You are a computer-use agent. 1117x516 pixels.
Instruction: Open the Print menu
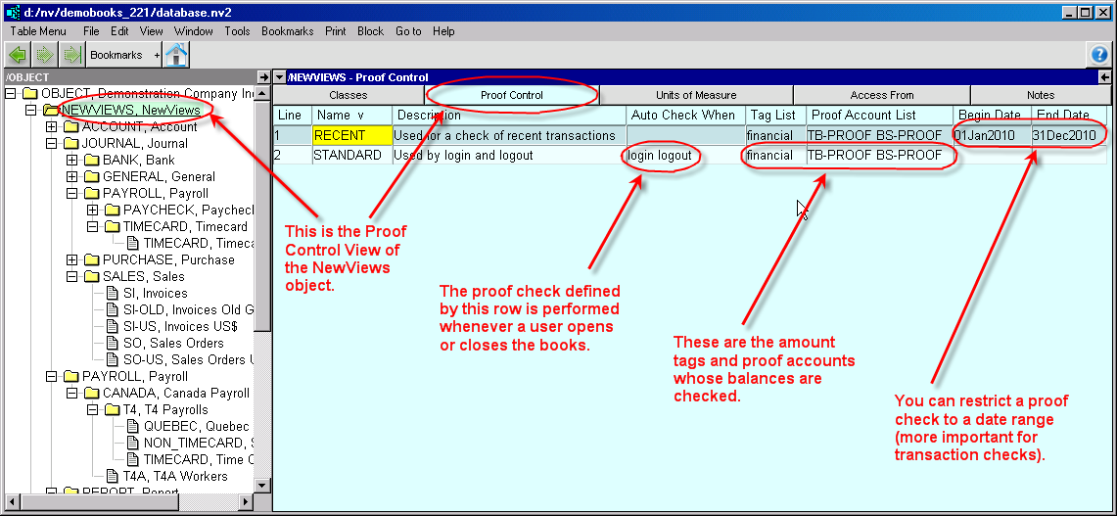click(x=336, y=31)
